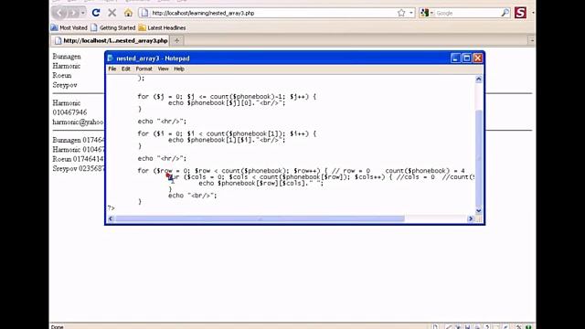Image resolution: width=585 pixels, height=329 pixels.
Task: Click the browser Forward arrow button
Action: pos(73,13)
